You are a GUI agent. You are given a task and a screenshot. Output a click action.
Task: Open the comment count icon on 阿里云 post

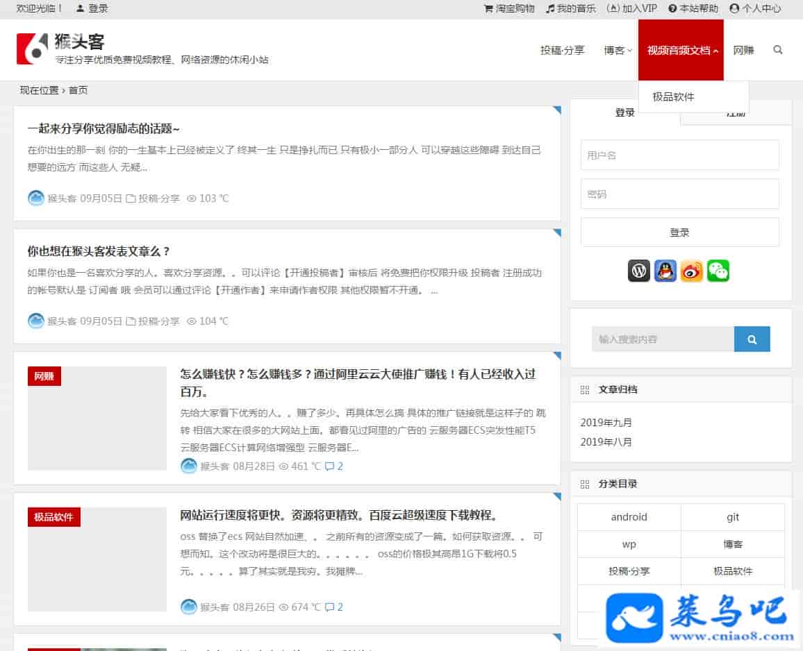(x=330, y=466)
